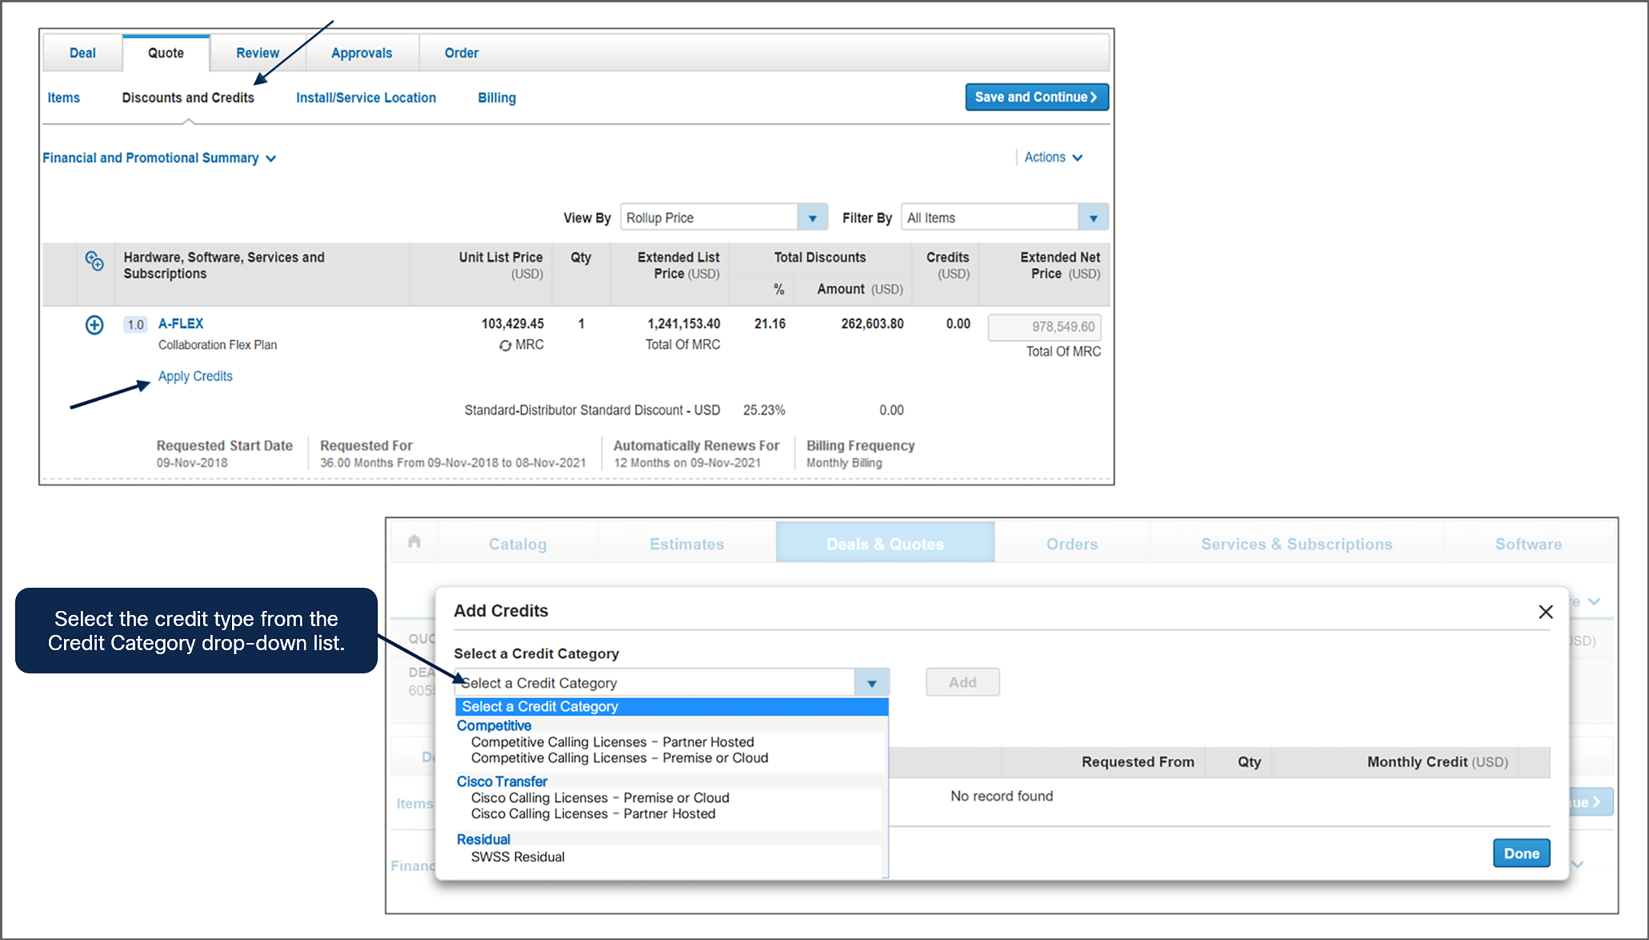Open the Software tab in background navigation
This screenshot has height=940, width=1649.
(x=1528, y=544)
